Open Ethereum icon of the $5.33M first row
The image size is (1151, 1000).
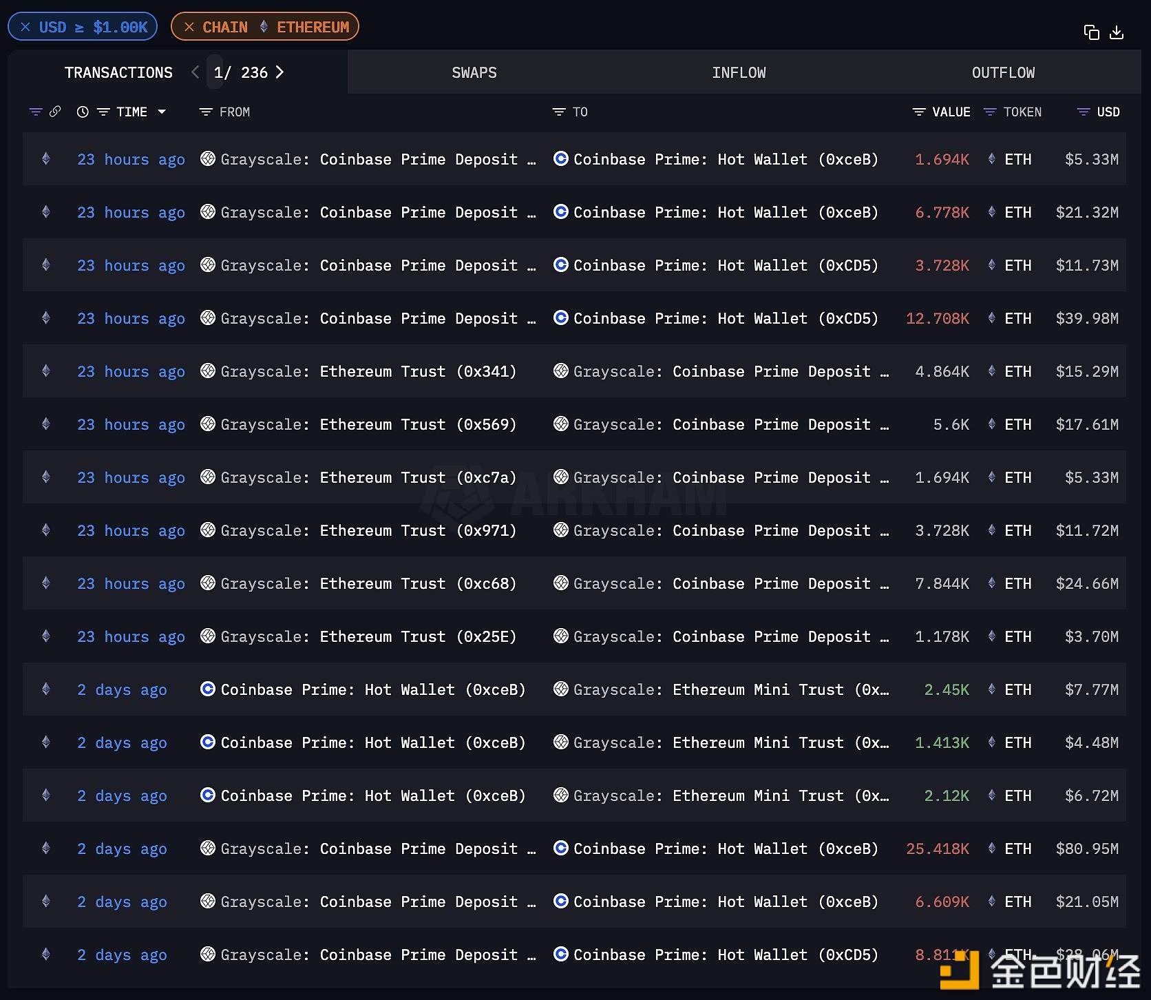pos(46,158)
